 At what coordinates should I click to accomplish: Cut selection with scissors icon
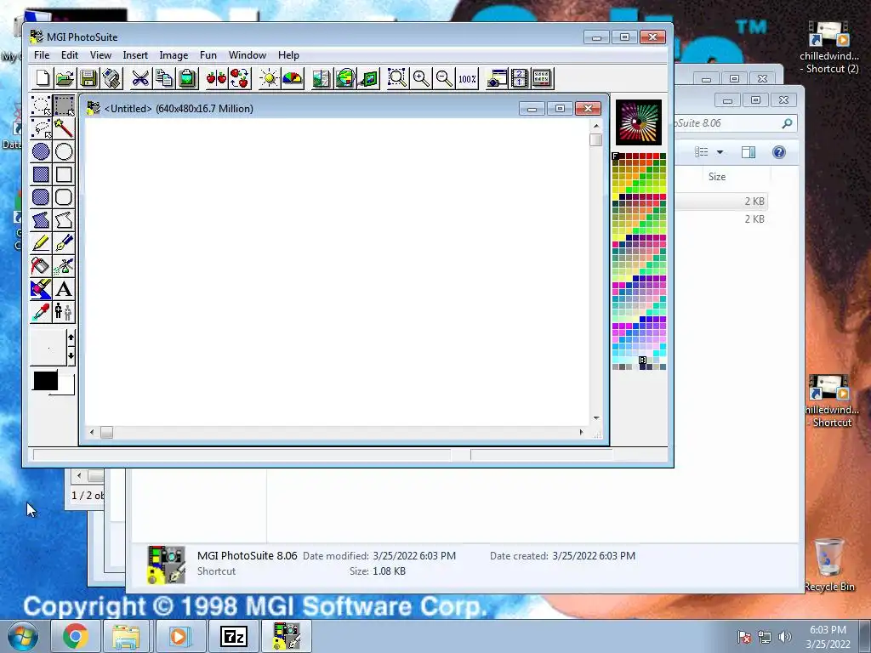140,78
